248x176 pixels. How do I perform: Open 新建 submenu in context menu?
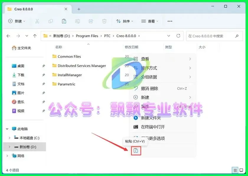click(x=163, y=97)
